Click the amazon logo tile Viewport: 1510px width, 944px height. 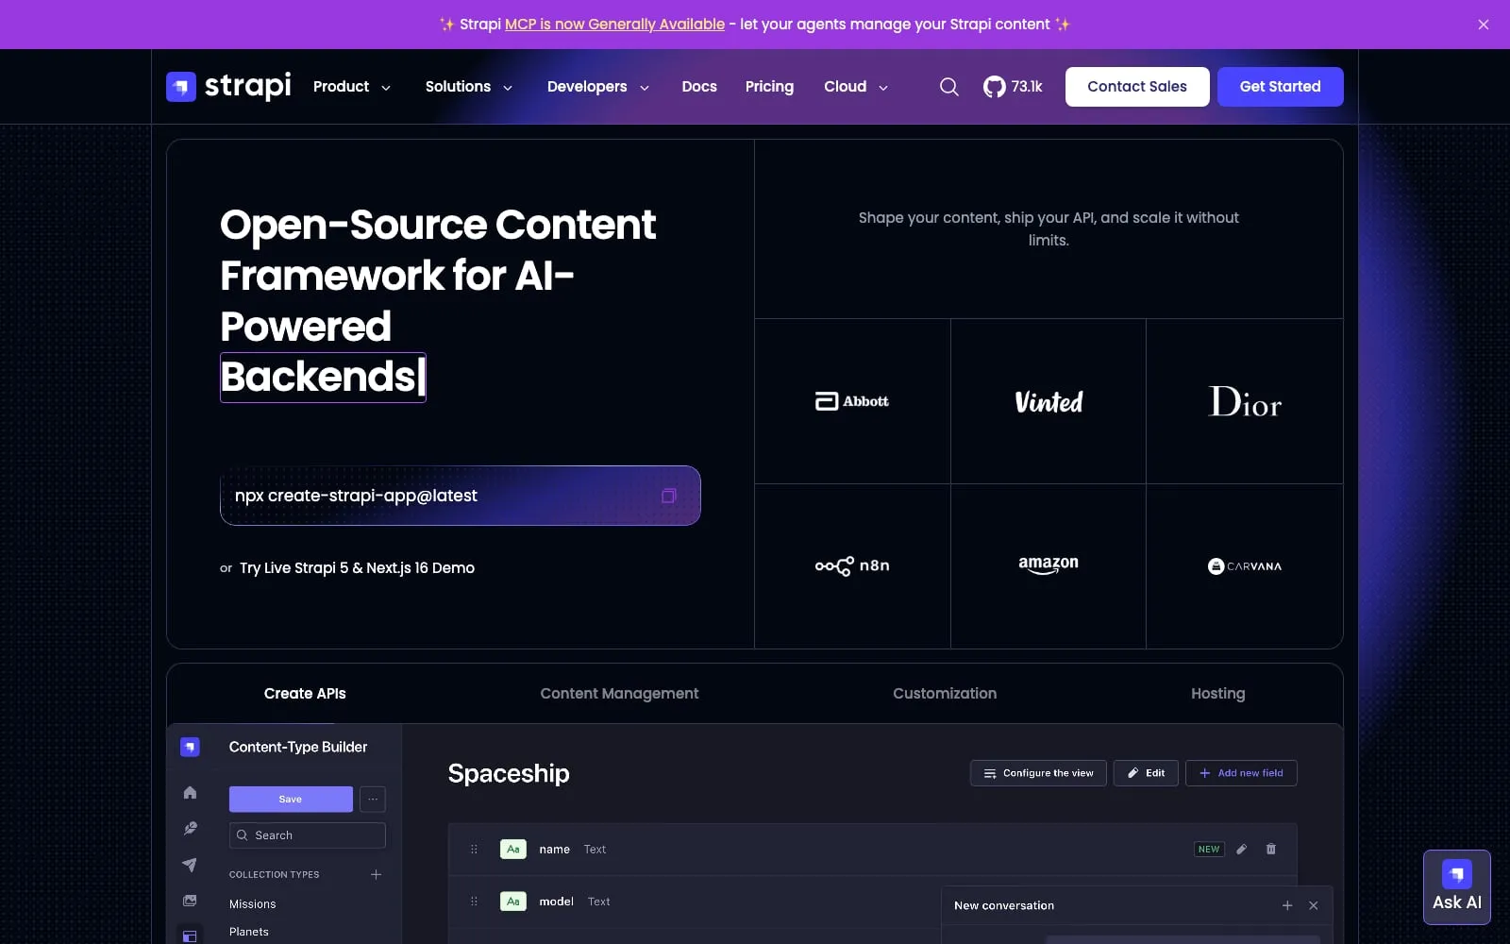pos(1049,566)
